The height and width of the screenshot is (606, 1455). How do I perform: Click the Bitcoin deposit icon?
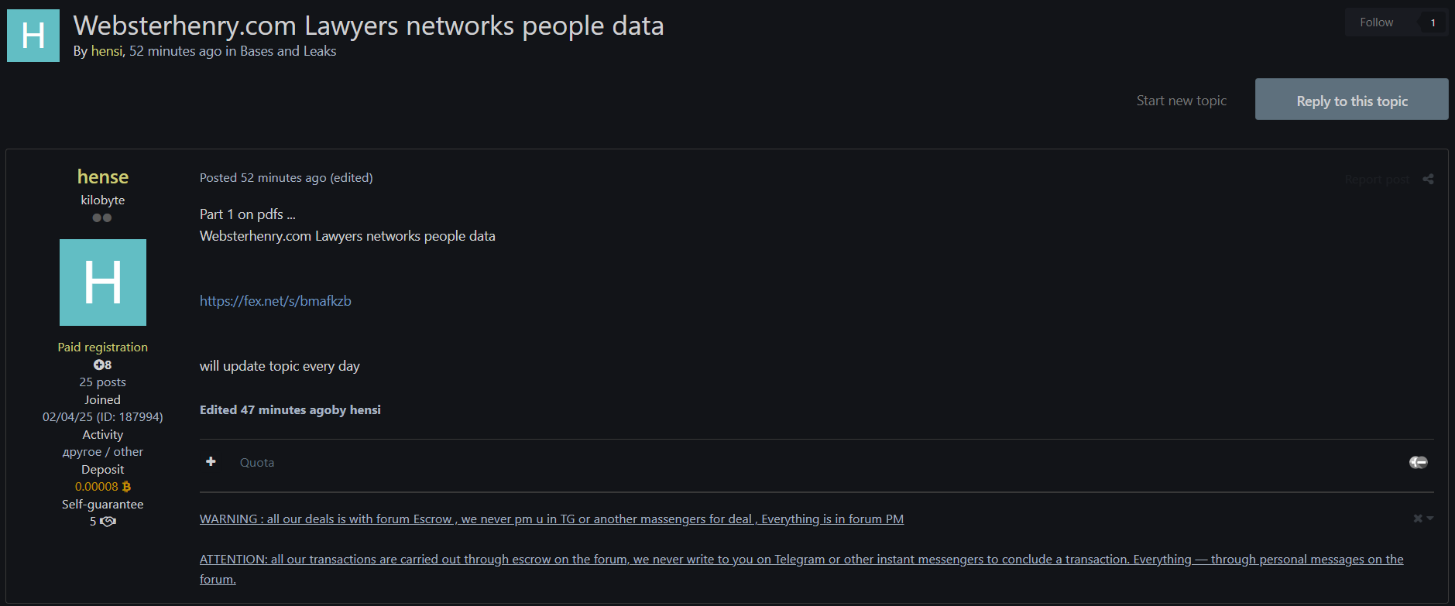pyautogui.click(x=126, y=487)
